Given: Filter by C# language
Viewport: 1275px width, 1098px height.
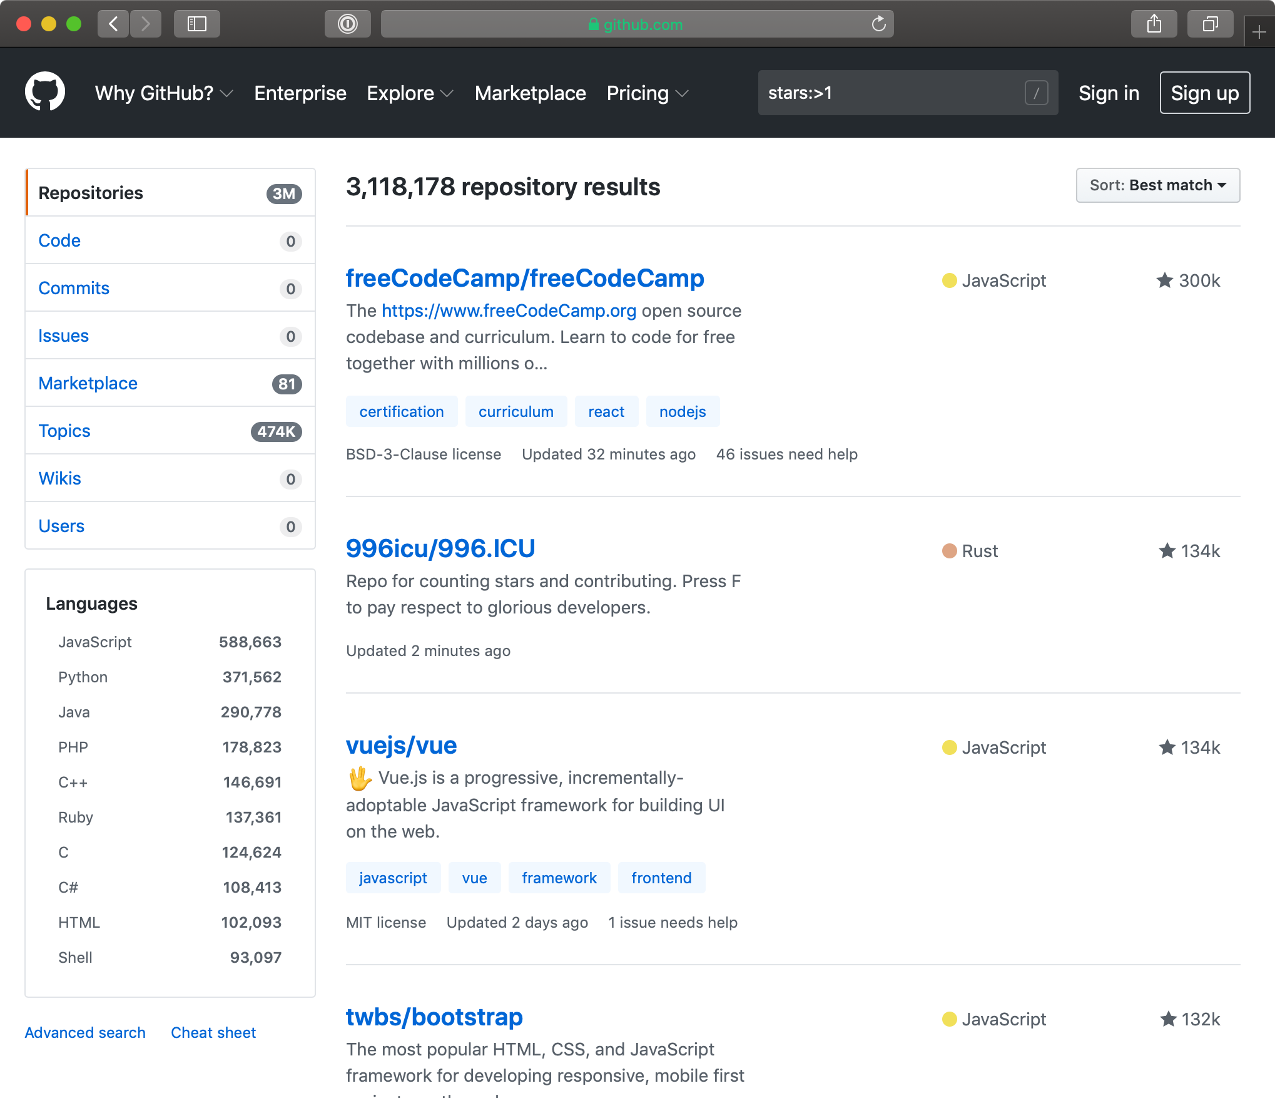Looking at the screenshot, I should click(x=170, y=887).
